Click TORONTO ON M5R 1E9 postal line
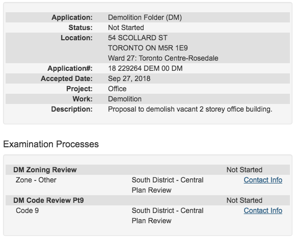The image size is (295, 239). pos(148,48)
